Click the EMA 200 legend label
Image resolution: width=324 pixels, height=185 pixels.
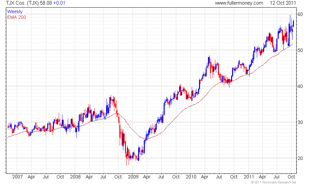17,17
